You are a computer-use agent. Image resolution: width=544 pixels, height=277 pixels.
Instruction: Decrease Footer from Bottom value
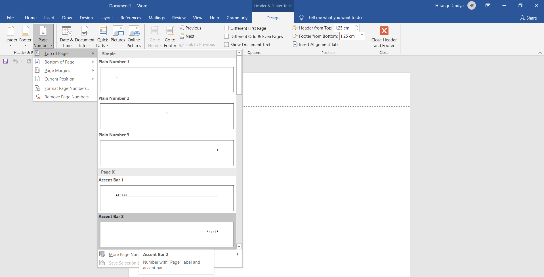362,38
